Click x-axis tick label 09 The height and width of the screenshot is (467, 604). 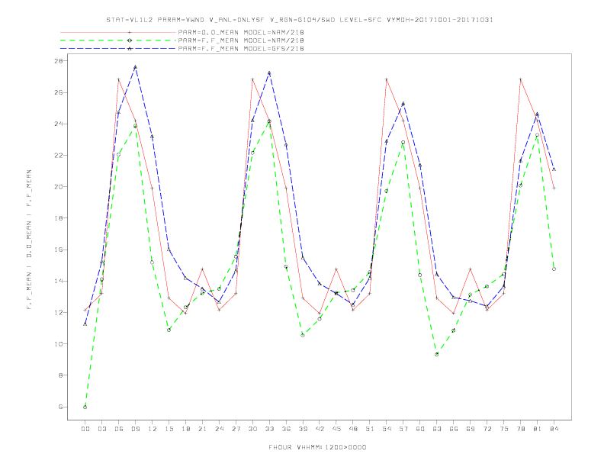pos(135,429)
